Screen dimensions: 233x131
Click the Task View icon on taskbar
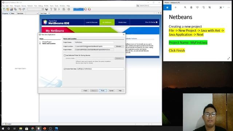coord(15,128)
